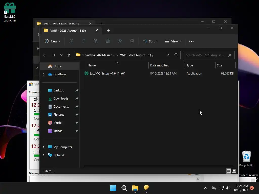Click the VM5 - 2023 August 16 (3) breadcrumb
Screen dimensions: 259x194
137,55
